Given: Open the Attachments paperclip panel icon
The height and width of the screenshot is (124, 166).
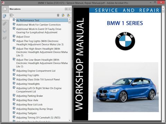Looking at the screenshot, I should [4, 24].
